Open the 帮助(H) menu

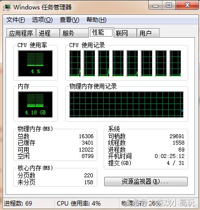click(x=96, y=20)
